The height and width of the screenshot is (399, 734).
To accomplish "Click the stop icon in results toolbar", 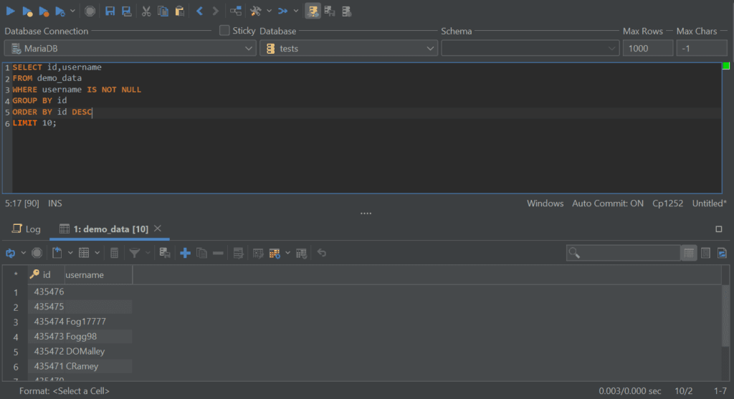I will [x=37, y=253].
